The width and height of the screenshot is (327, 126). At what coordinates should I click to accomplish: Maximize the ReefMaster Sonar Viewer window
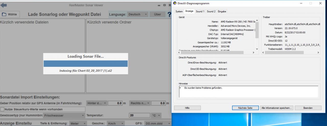click(x=164, y=5)
